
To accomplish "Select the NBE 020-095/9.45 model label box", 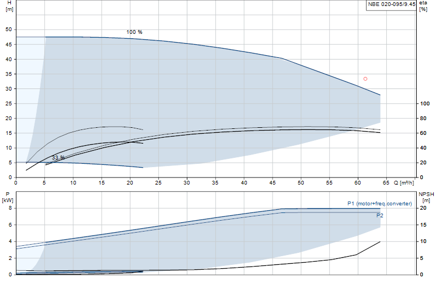I will tap(391, 4).
